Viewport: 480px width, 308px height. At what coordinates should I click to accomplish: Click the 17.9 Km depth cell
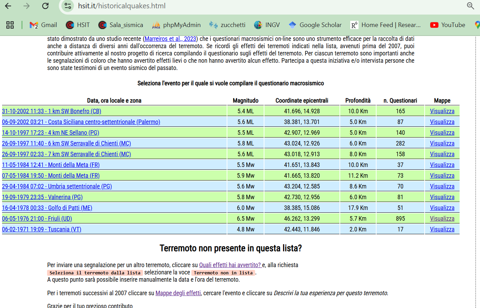tap(358, 208)
